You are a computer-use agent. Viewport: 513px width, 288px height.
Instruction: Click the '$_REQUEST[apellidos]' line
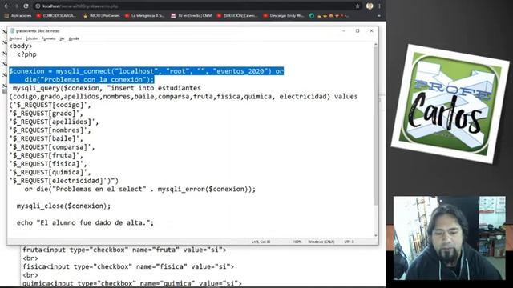[x=54, y=122]
